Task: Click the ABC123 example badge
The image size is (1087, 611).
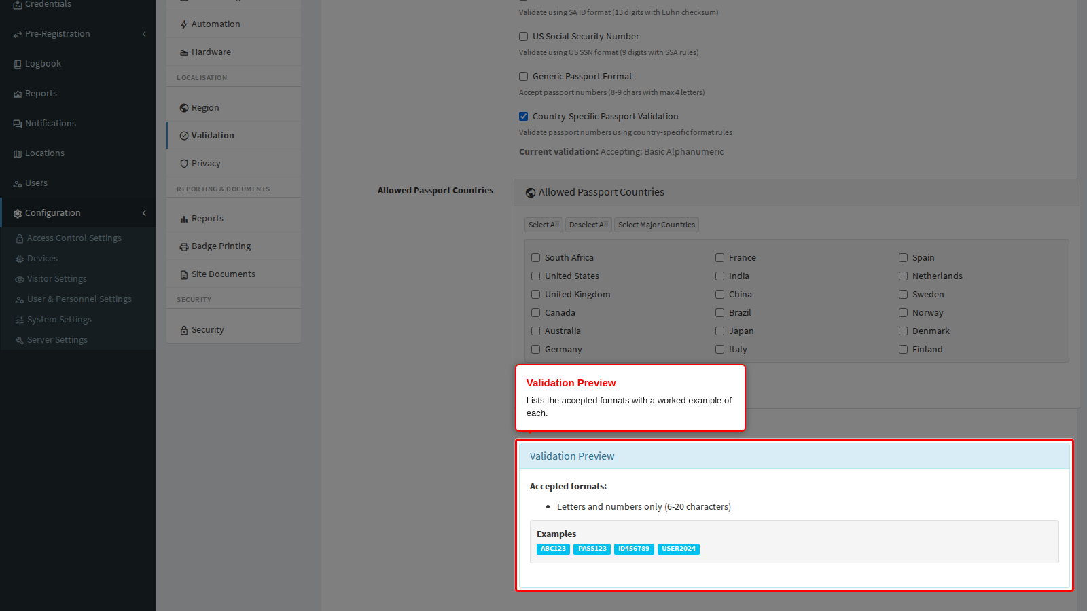Action: coord(553,549)
